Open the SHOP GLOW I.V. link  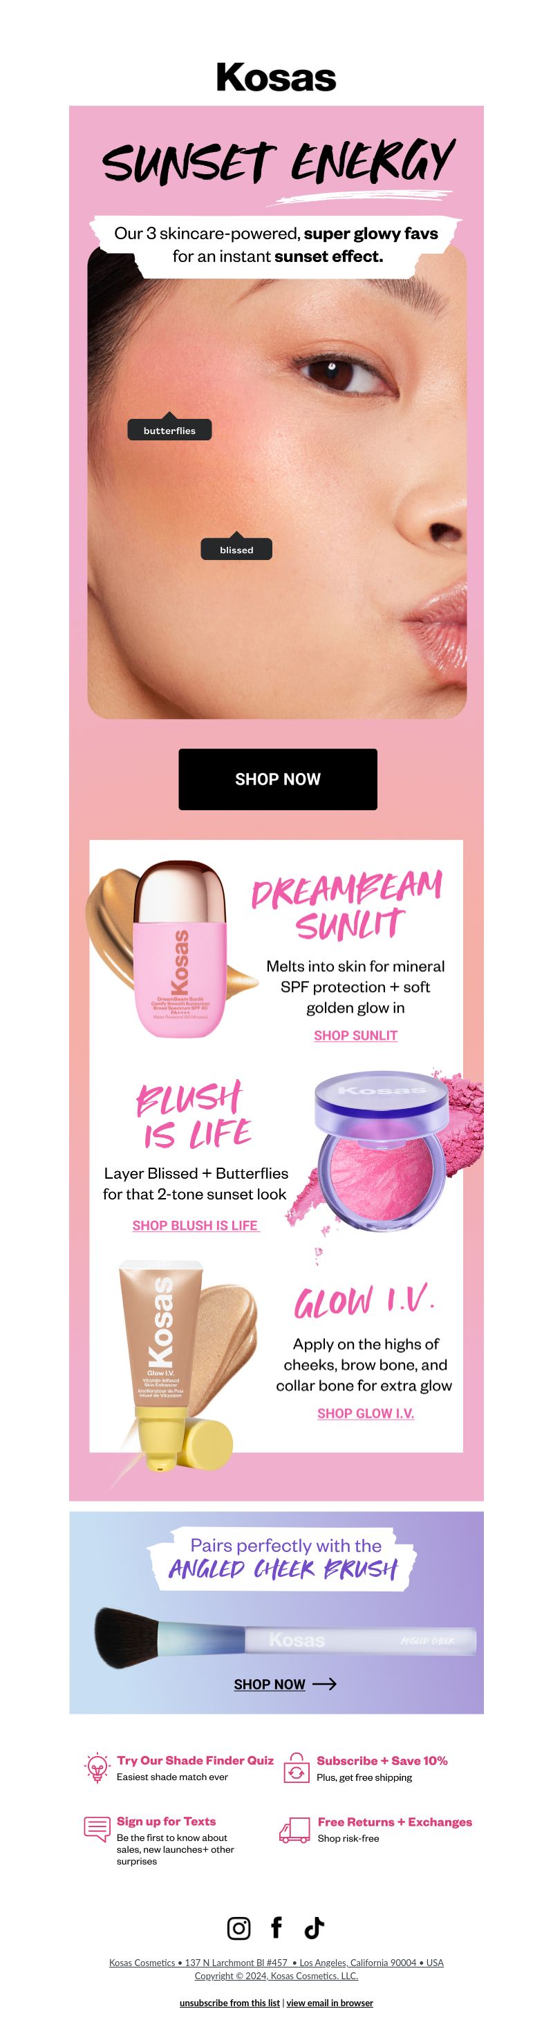366,1413
